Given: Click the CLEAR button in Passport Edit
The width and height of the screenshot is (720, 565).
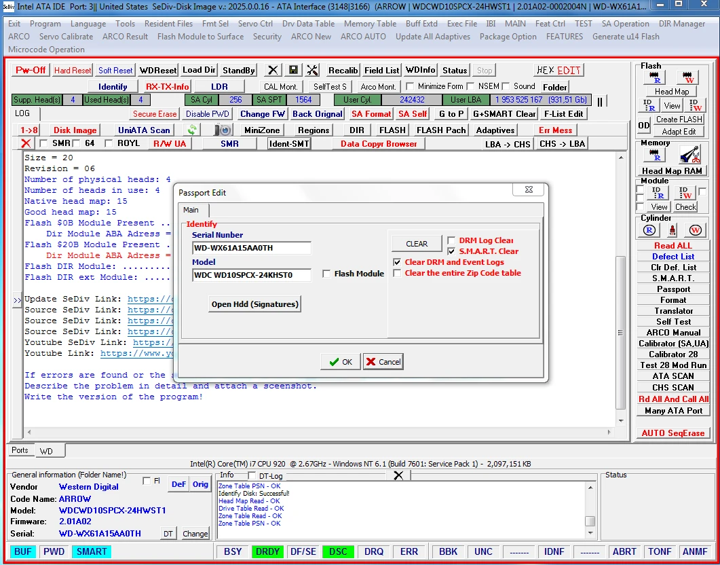Looking at the screenshot, I should point(417,244).
